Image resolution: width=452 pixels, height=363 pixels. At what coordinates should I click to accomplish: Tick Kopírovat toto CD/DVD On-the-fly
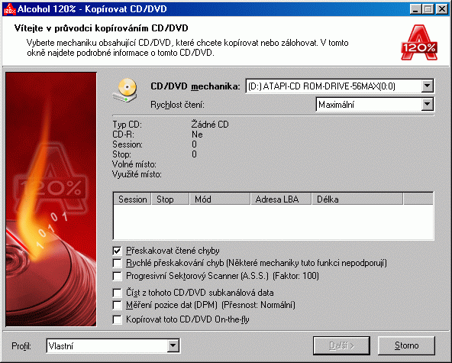pos(117,319)
